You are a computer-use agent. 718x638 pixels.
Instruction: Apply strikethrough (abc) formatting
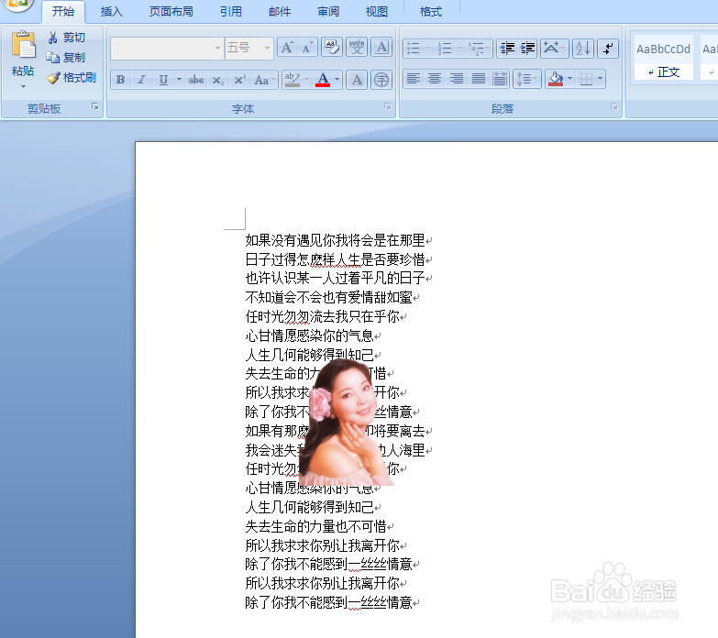click(x=196, y=80)
